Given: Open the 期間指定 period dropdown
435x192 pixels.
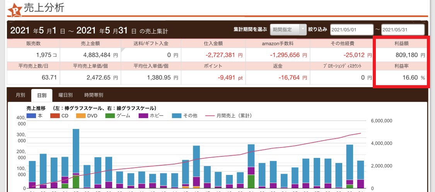Looking at the screenshot, I should 288,29.
